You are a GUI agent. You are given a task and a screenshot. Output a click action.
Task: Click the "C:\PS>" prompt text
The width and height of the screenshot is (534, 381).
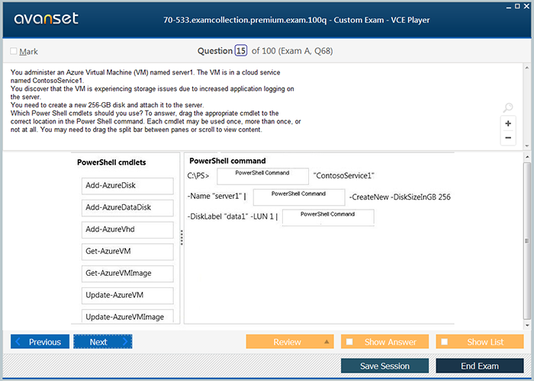coord(198,176)
